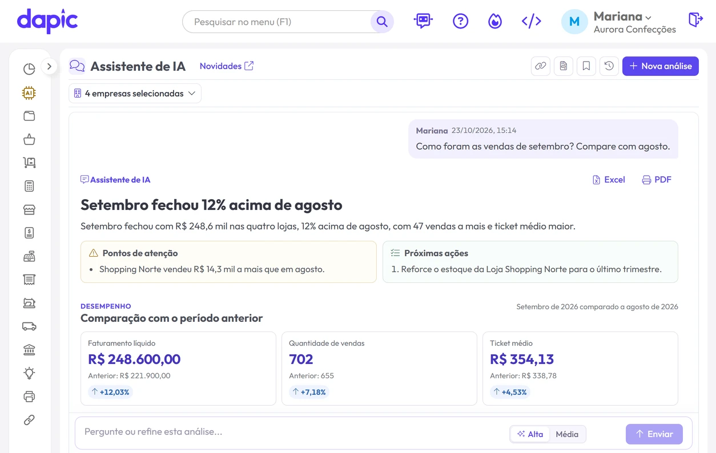Image resolution: width=716 pixels, height=453 pixels.
Task: Click the dapic logo
Action: pos(47,21)
